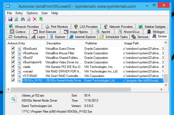Click the horizontal scrollbar left arrow
This screenshot has width=174, height=115.
9,89
